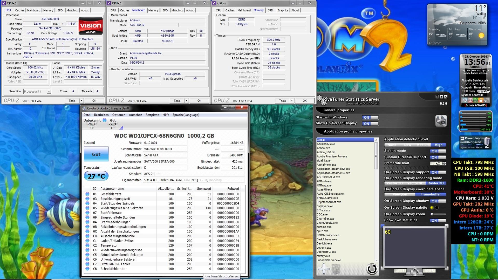498x280 pixels.
Task: Click the black On-Screen Display palette color
Action: point(437,208)
